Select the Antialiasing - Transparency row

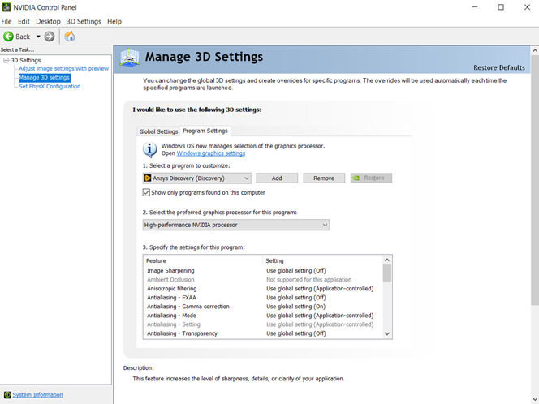(x=263, y=333)
